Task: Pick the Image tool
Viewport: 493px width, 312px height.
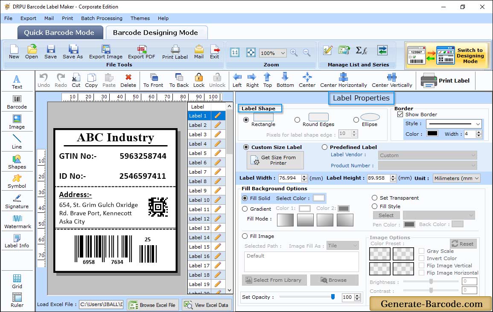Action: point(17,122)
